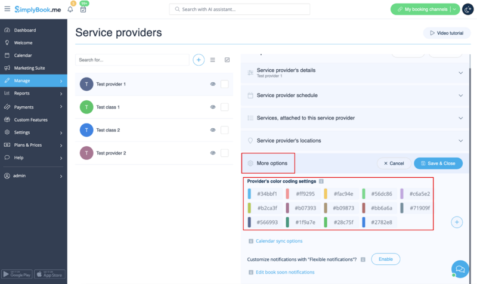477x284 pixels.
Task: Toggle visibility eye for Test class 2
Action: click(213, 130)
